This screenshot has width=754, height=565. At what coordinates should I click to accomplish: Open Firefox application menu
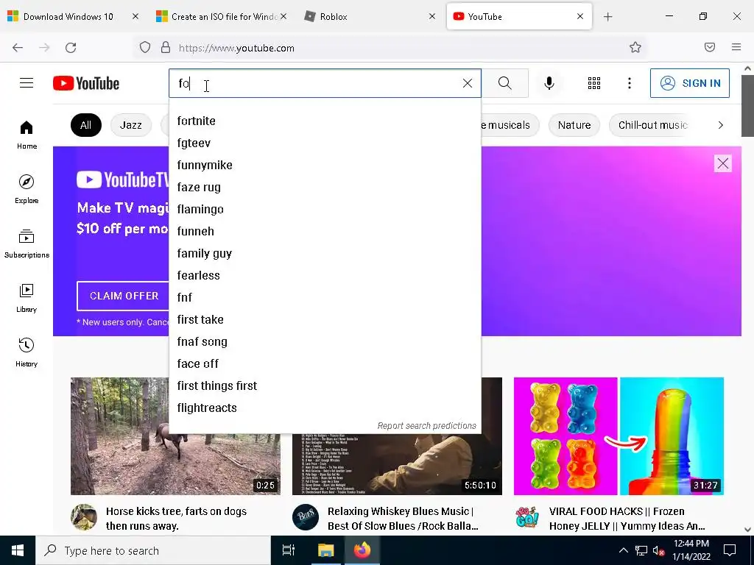tap(736, 47)
